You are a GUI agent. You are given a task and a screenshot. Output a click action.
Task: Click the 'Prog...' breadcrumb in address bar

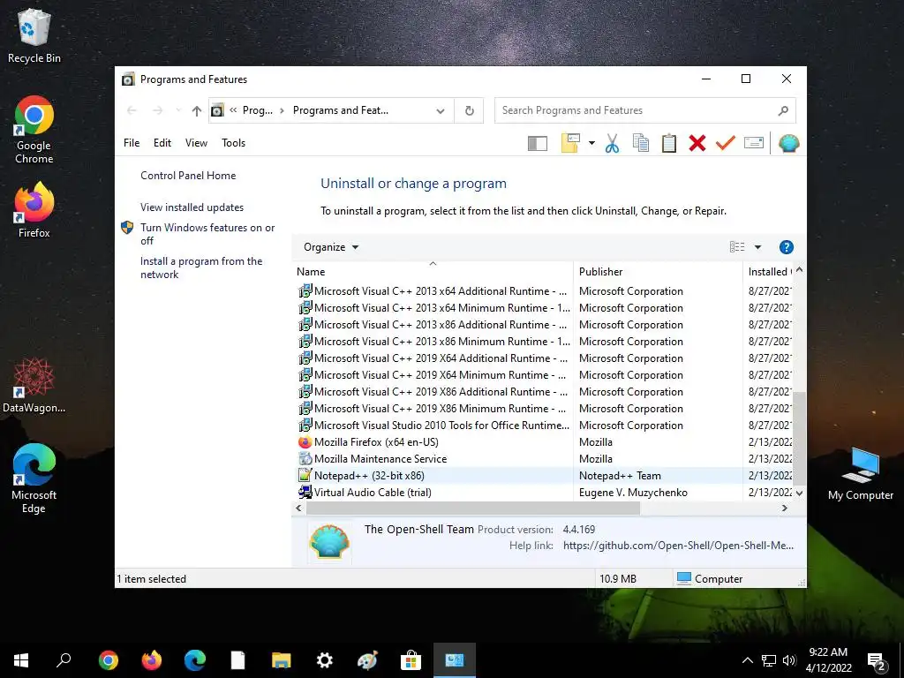[258, 110]
